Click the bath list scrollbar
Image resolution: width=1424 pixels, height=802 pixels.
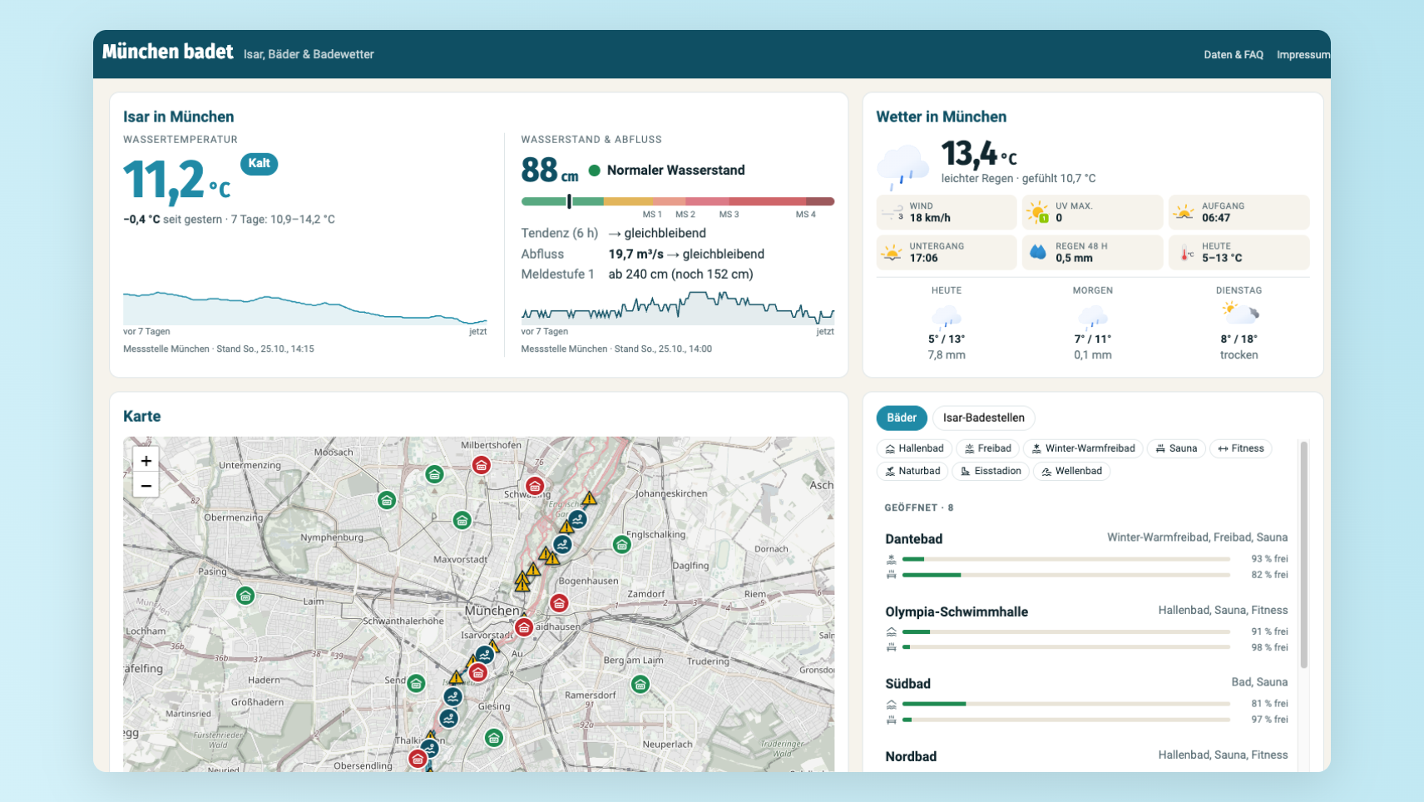1303,554
